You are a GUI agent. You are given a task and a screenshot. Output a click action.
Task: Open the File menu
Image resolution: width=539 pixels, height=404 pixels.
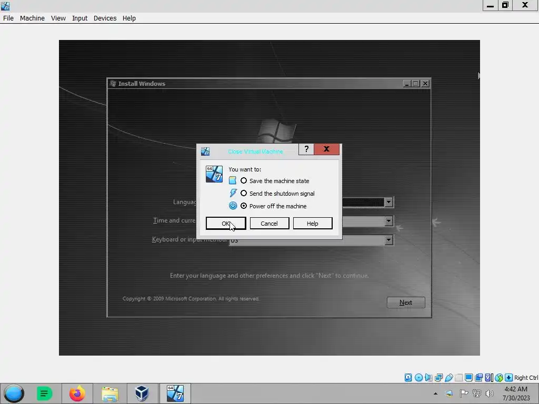click(x=8, y=18)
